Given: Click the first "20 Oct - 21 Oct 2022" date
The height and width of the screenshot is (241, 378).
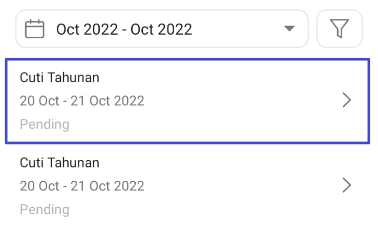Looking at the screenshot, I should click(82, 101).
